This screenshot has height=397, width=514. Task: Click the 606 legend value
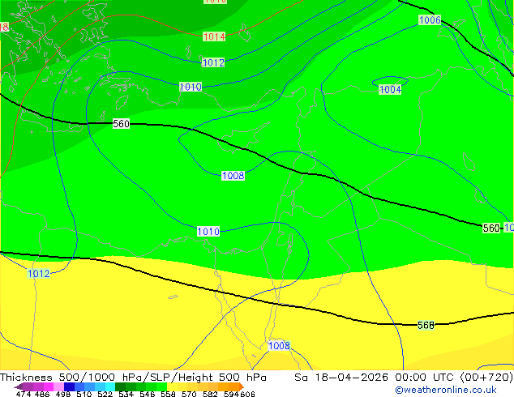[247, 394]
